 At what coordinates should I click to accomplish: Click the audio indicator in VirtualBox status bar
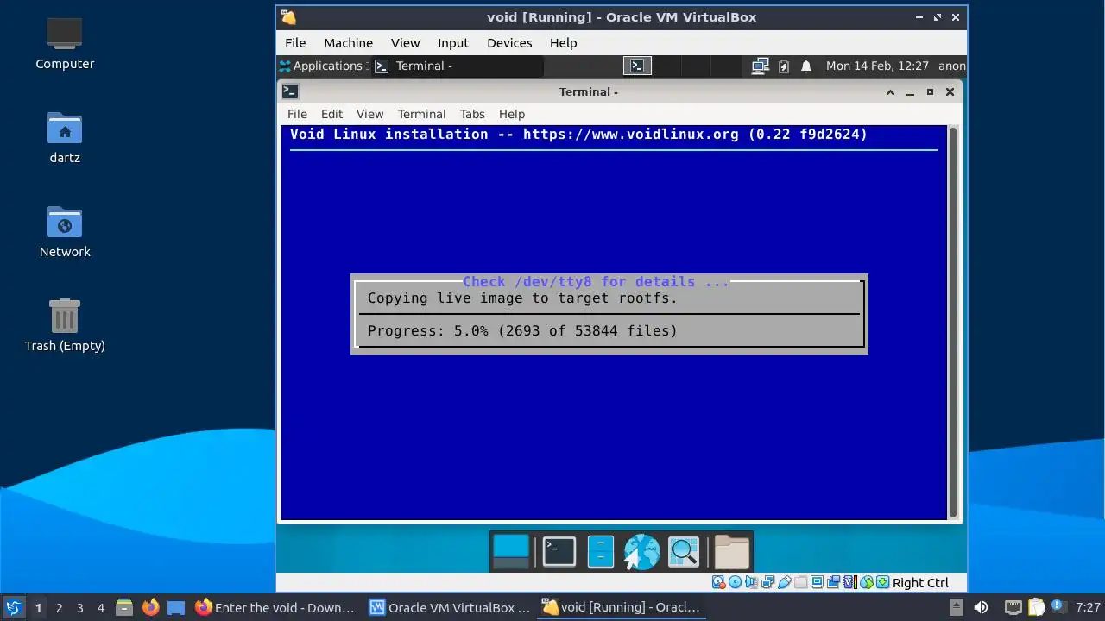pyautogui.click(x=751, y=583)
